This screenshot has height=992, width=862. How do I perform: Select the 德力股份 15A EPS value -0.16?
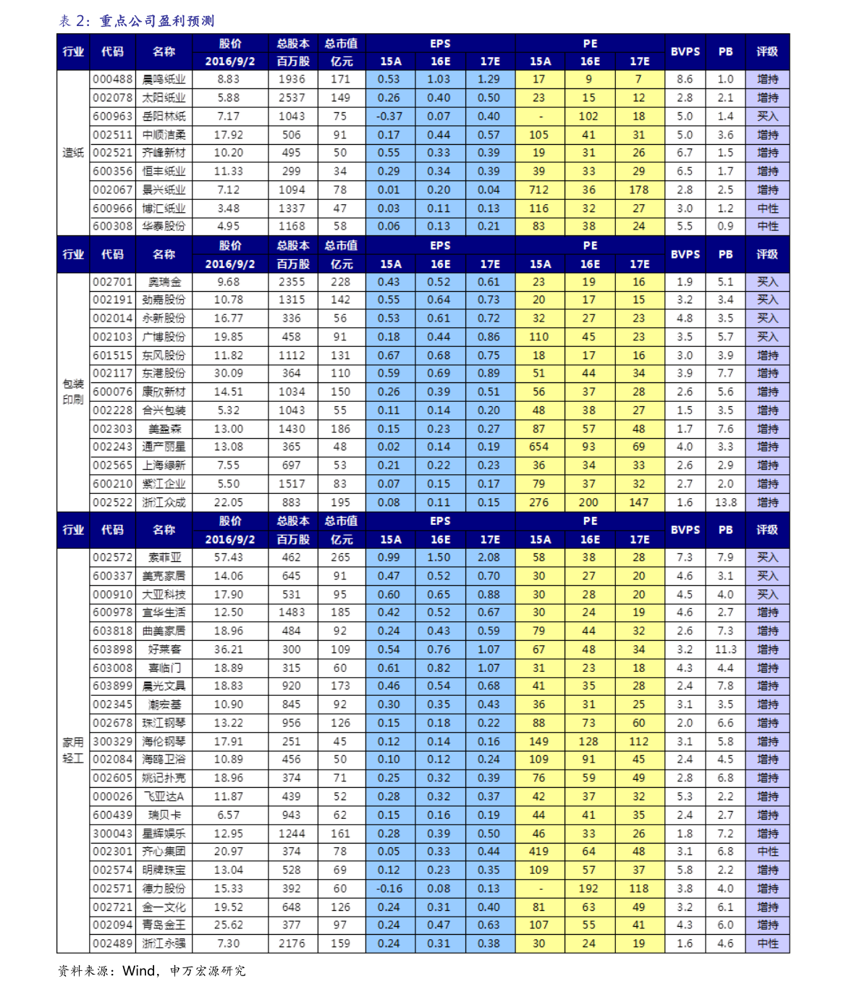tap(389, 888)
